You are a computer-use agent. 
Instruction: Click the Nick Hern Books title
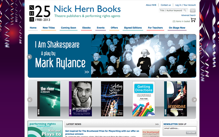click(87, 9)
